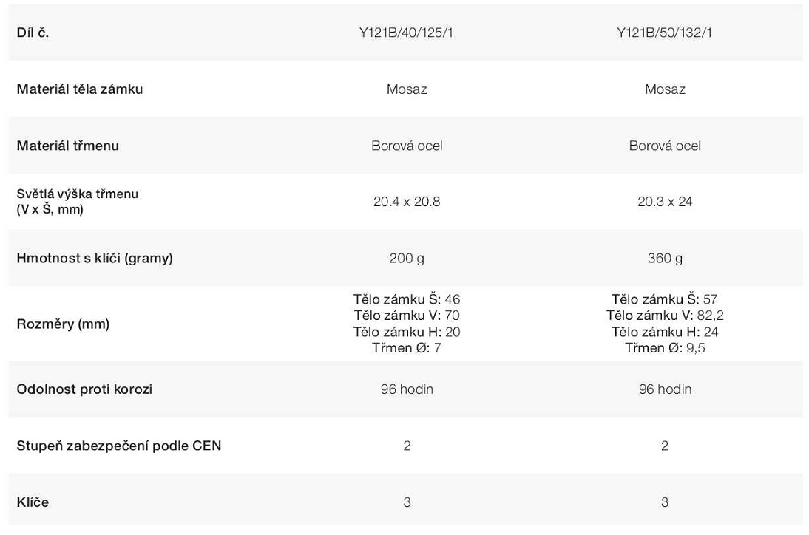Click the "Tělo zámku V: 82,2" dimension
809x535 pixels.
pos(664,316)
